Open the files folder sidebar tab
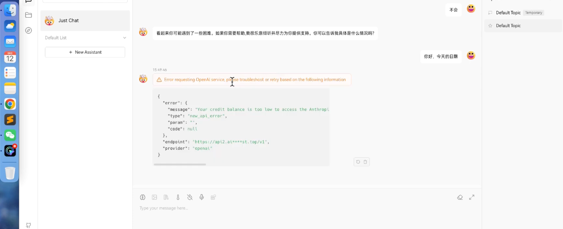The image size is (563, 229). [29, 15]
